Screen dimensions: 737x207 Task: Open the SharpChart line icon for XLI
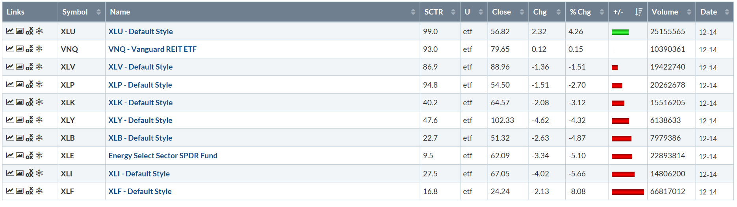tap(10, 173)
